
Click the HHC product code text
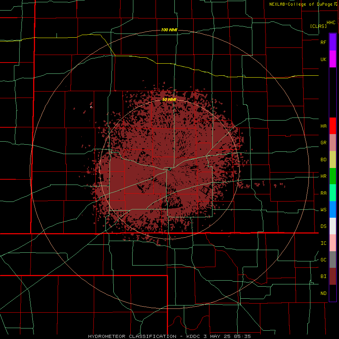point(331,23)
